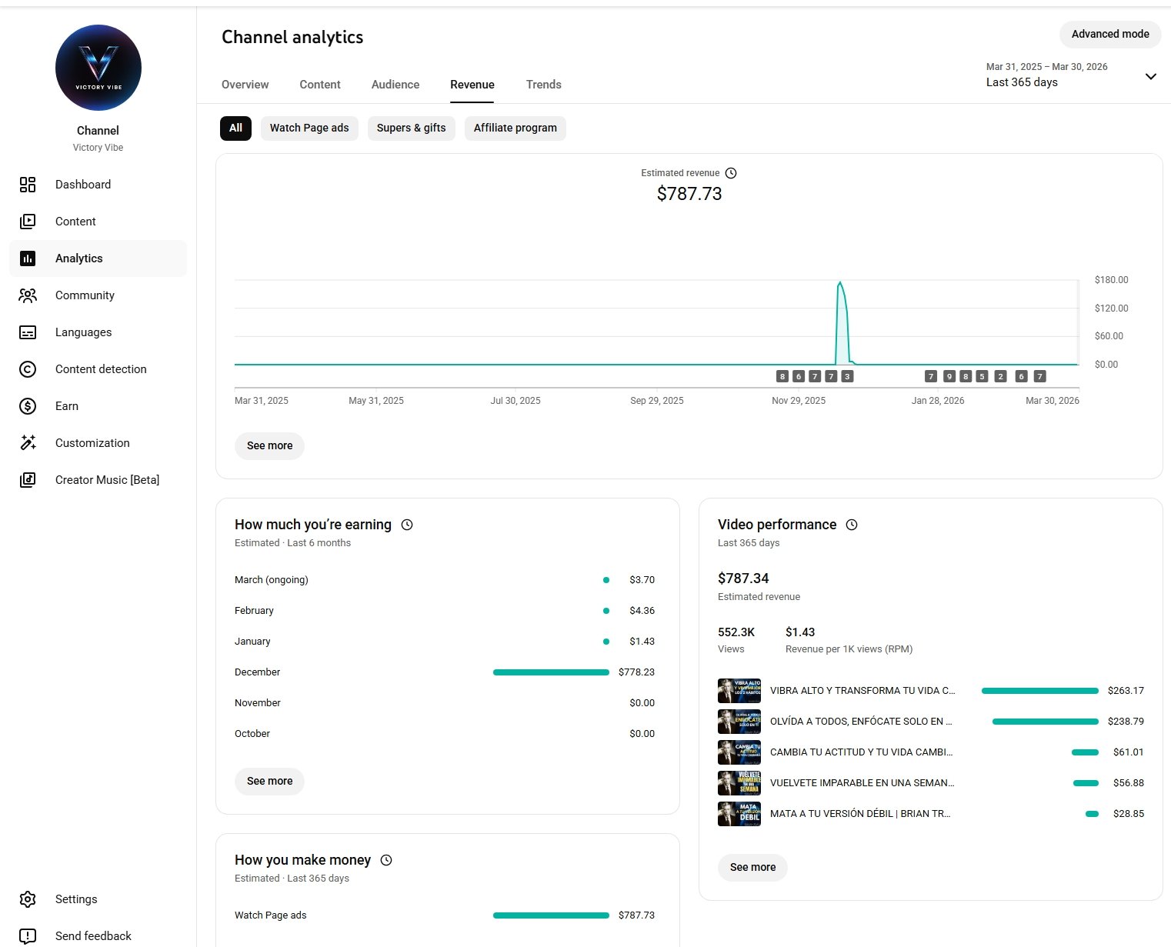The height and width of the screenshot is (947, 1171).
Task: Click the Advanced mode button
Action: [x=1109, y=35]
